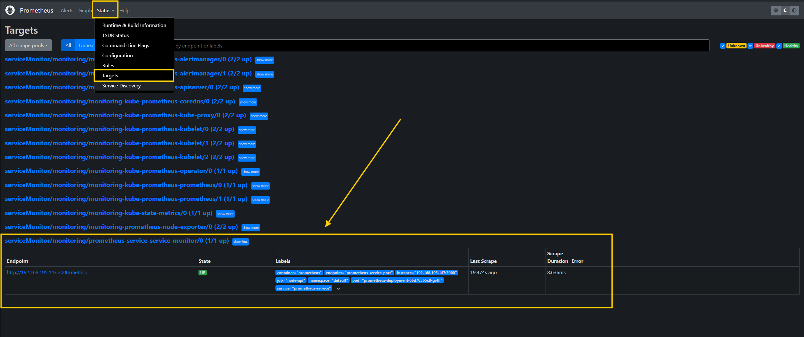Expand coredns/0 with show more
The height and width of the screenshot is (337, 804).
[248, 102]
